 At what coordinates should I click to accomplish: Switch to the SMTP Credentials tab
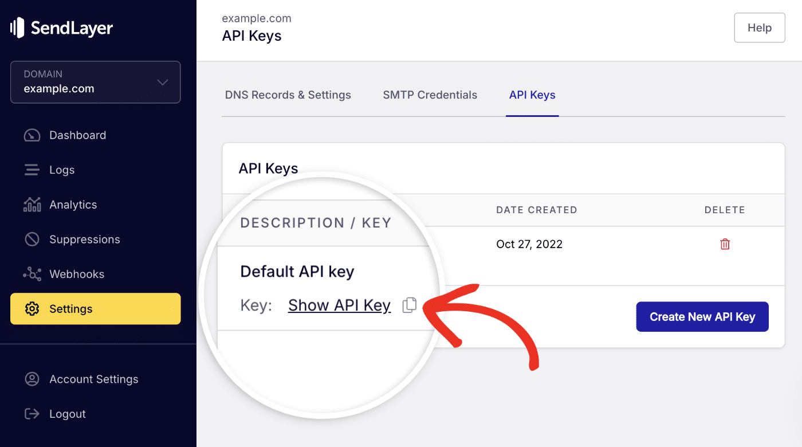click(430, 95)
